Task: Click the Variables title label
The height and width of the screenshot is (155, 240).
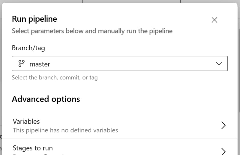Action: click(26, 122)
